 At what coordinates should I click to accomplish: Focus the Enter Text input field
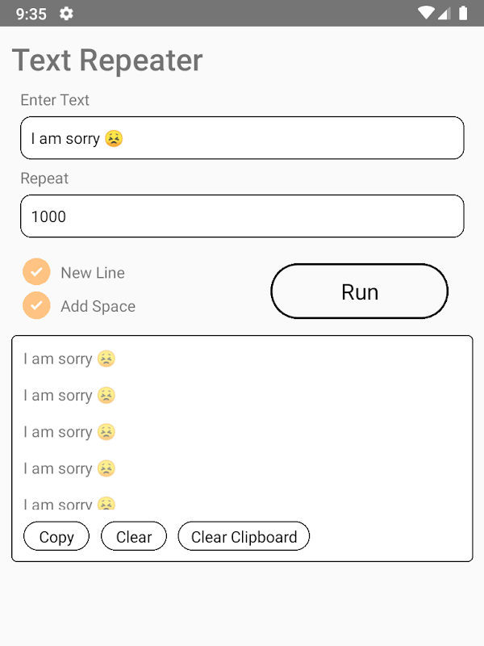point(242,138)
